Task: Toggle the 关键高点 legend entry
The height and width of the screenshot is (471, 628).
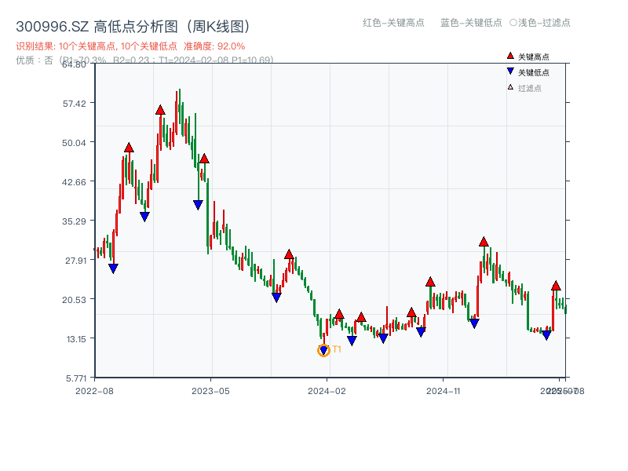Action: (x=528, y=57)
